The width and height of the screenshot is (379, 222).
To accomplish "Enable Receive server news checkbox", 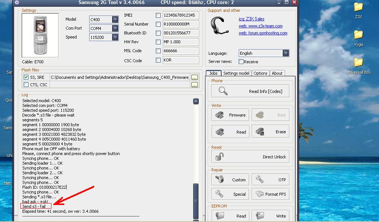I will (x=241, y=61).
